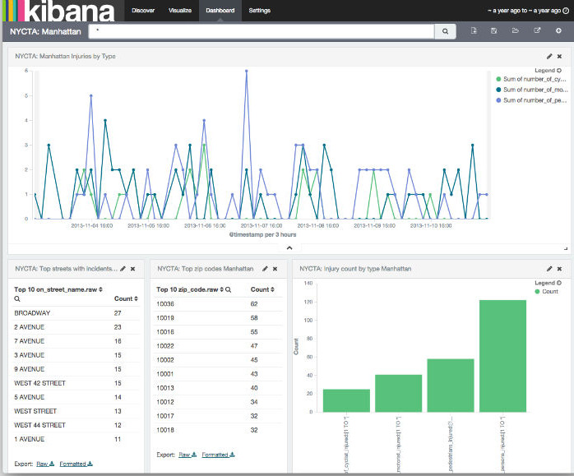Collapse the line chart with the chevron

[x=289, y=247]
